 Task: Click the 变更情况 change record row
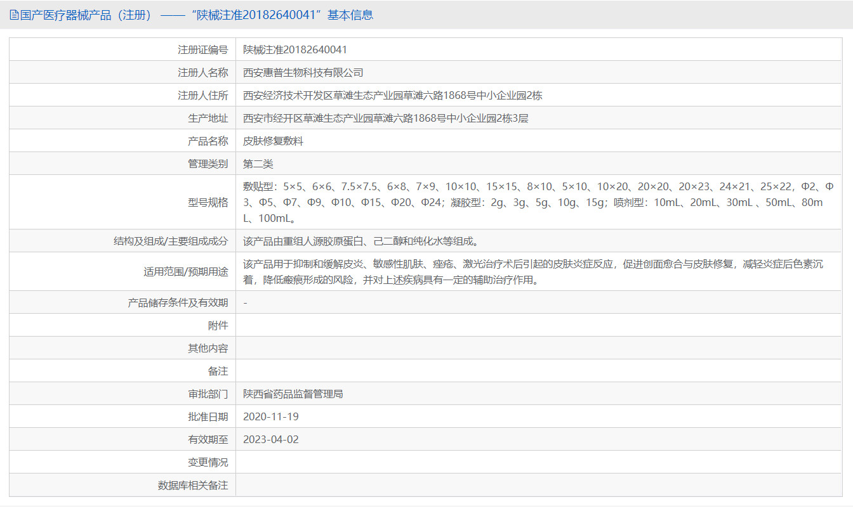(x=444, y=461)
